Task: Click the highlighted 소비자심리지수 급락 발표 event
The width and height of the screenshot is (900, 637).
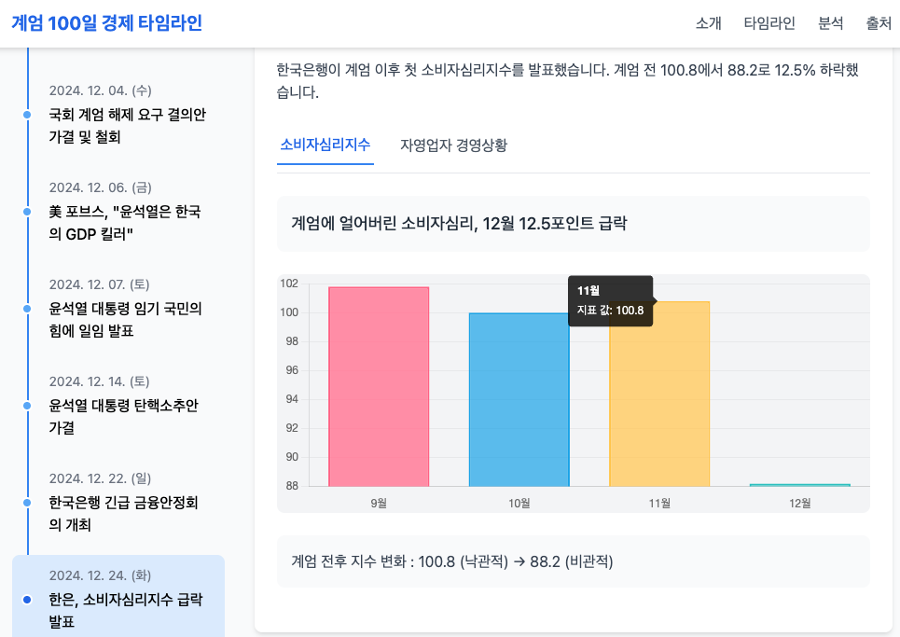Action: 125,609
